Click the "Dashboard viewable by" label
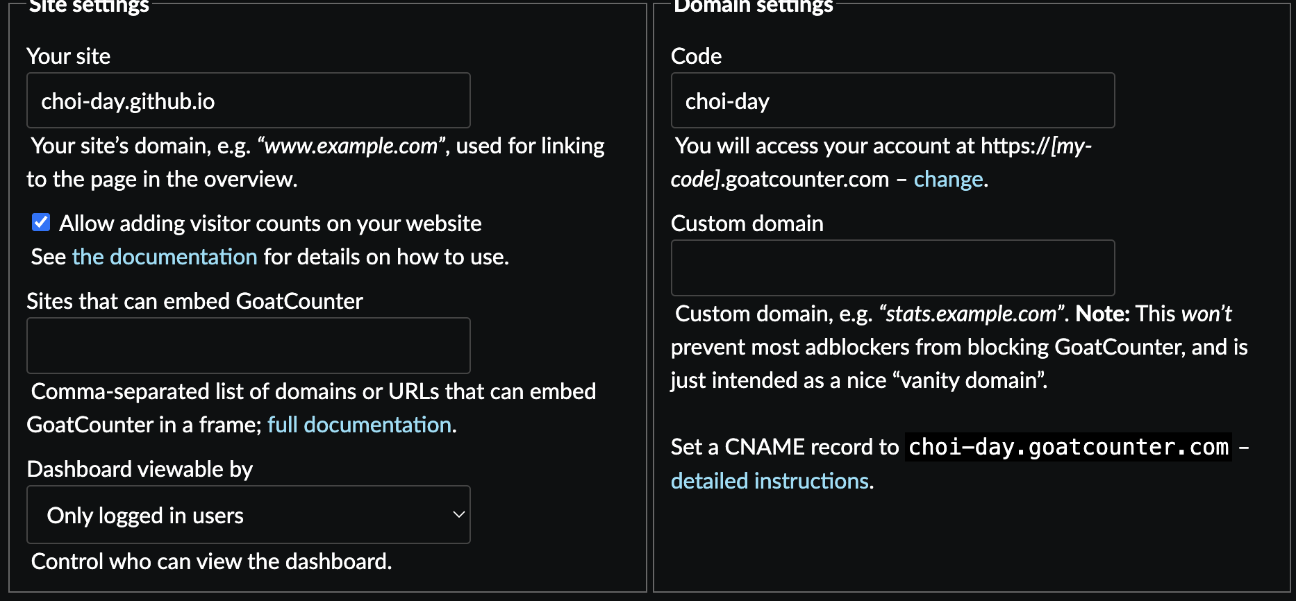The height and width of the screenshot is (601, 1296). click(x=140, y=469)
